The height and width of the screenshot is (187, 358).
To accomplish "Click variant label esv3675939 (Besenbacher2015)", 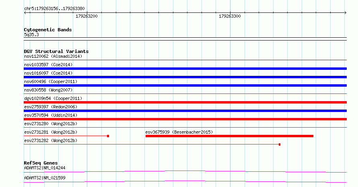I will 179,132.
